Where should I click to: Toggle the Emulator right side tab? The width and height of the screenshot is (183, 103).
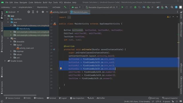pyautogui.click(x=181, y=68)
